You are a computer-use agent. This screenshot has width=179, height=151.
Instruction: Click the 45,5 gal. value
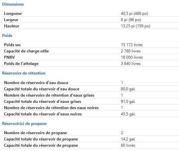coord(128,114)
